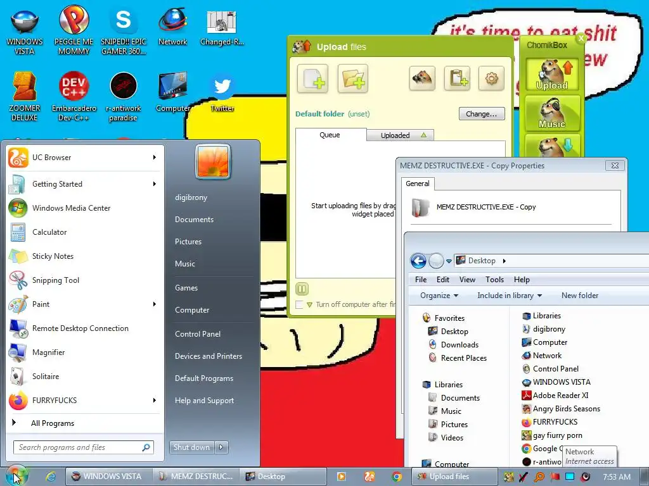
Task: Click the New folder button
Action: (x=579, y=296)
